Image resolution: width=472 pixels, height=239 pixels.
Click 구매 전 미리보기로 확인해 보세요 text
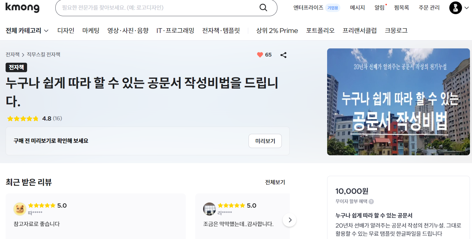[51, 141]
